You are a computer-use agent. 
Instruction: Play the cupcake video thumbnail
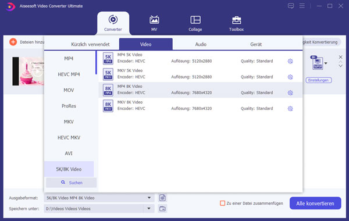tap(37, 72)
